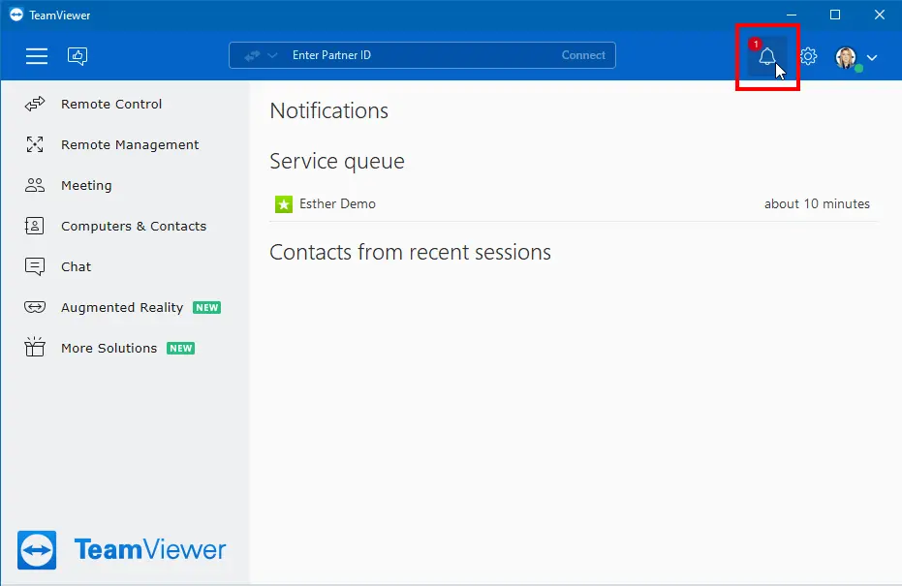This screenshot has width=902, height=586.
Task: Click the 'about 10 minutes' timestamp
Action: 817,204
